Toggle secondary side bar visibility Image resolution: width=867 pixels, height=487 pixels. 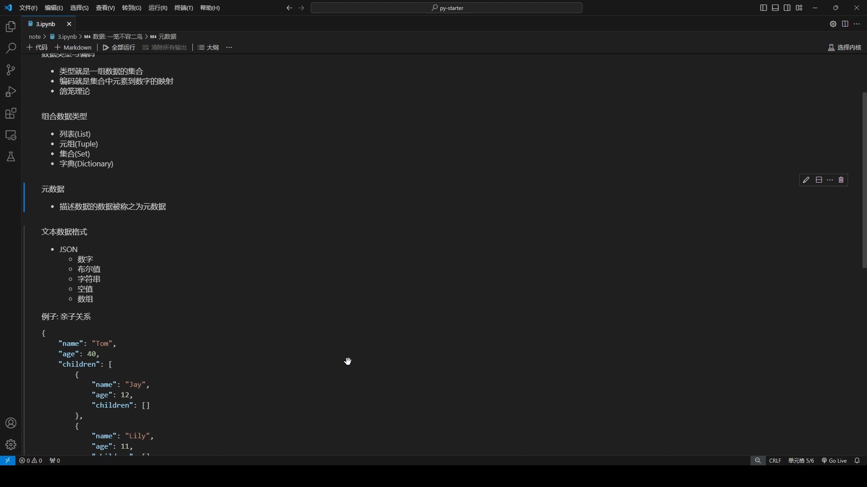pyautogui.click(x=787, y=8)
